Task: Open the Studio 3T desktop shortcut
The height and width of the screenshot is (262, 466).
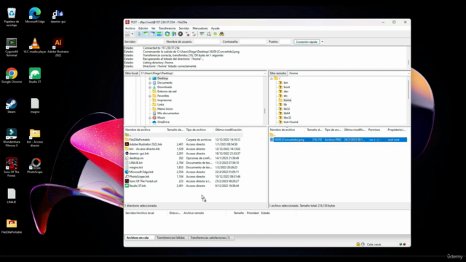Action: (35, 76)
